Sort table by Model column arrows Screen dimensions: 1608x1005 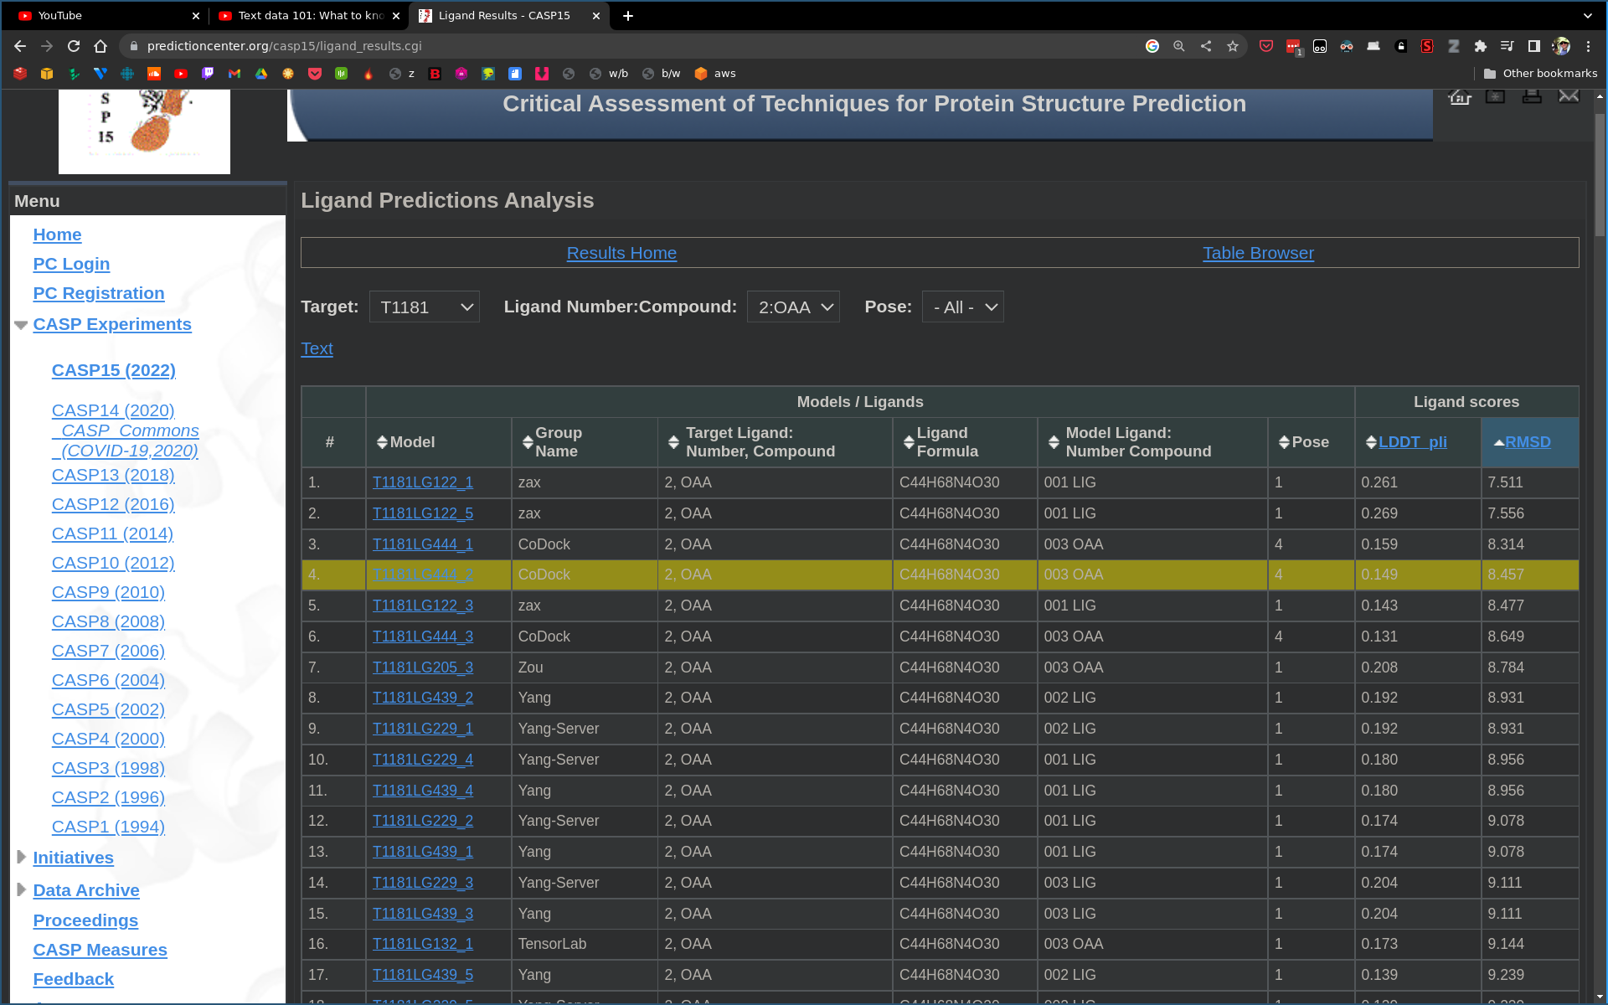(382, 442)
